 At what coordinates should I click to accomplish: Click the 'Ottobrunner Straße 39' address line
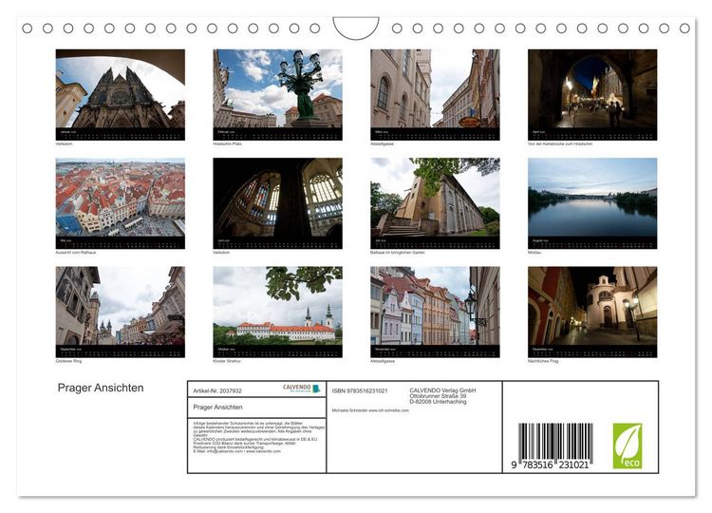coord(438,396)
